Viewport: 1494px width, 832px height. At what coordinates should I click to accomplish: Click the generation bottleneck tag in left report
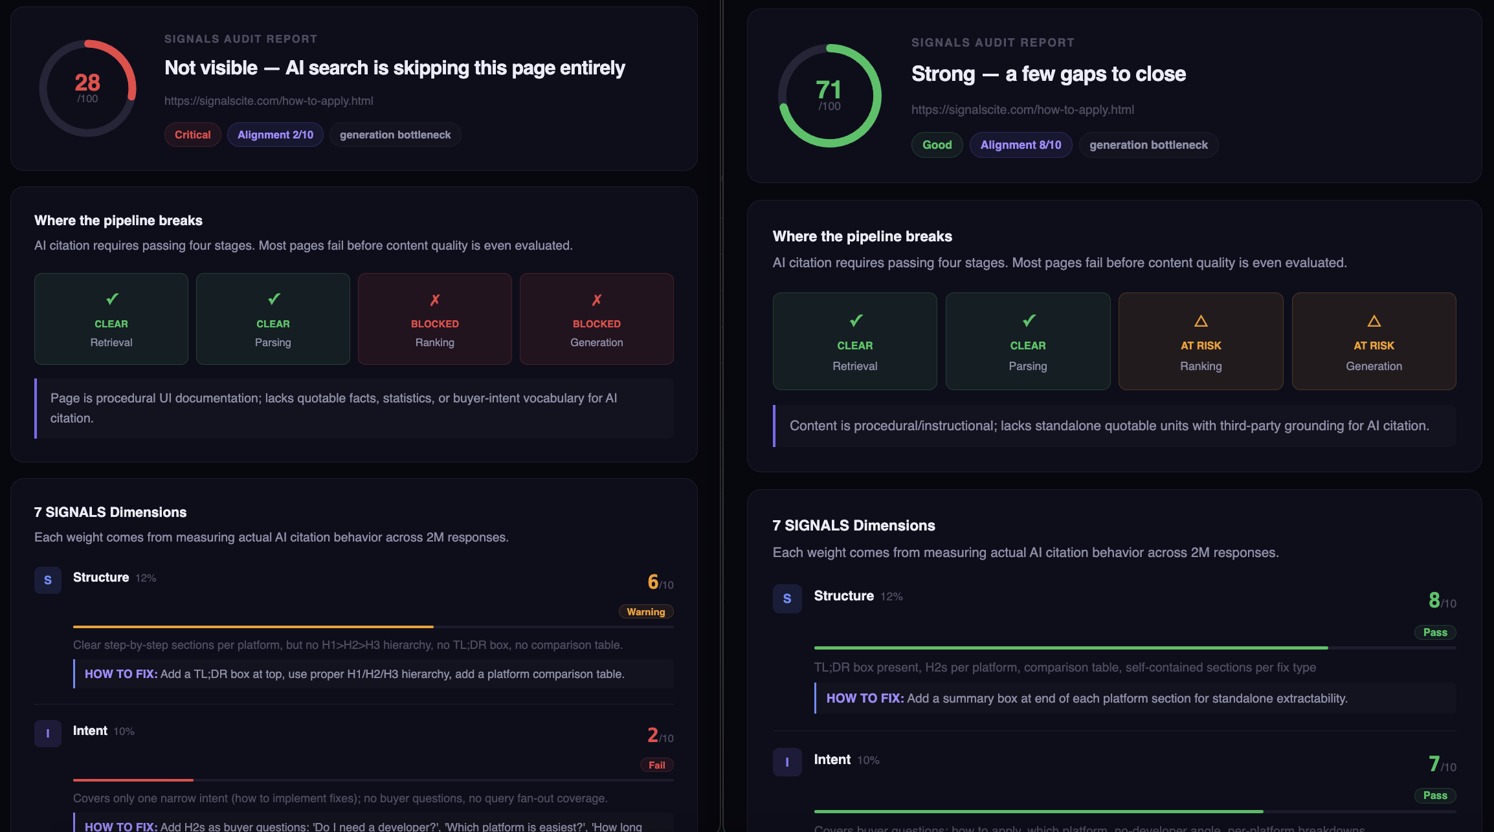click(395, 135)
